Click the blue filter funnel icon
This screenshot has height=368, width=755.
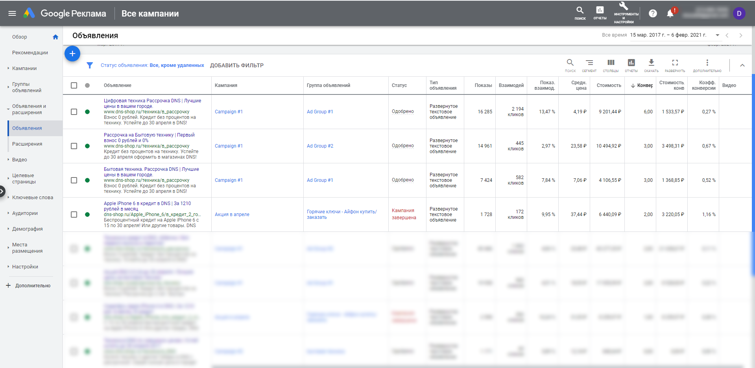click(90, 65)
